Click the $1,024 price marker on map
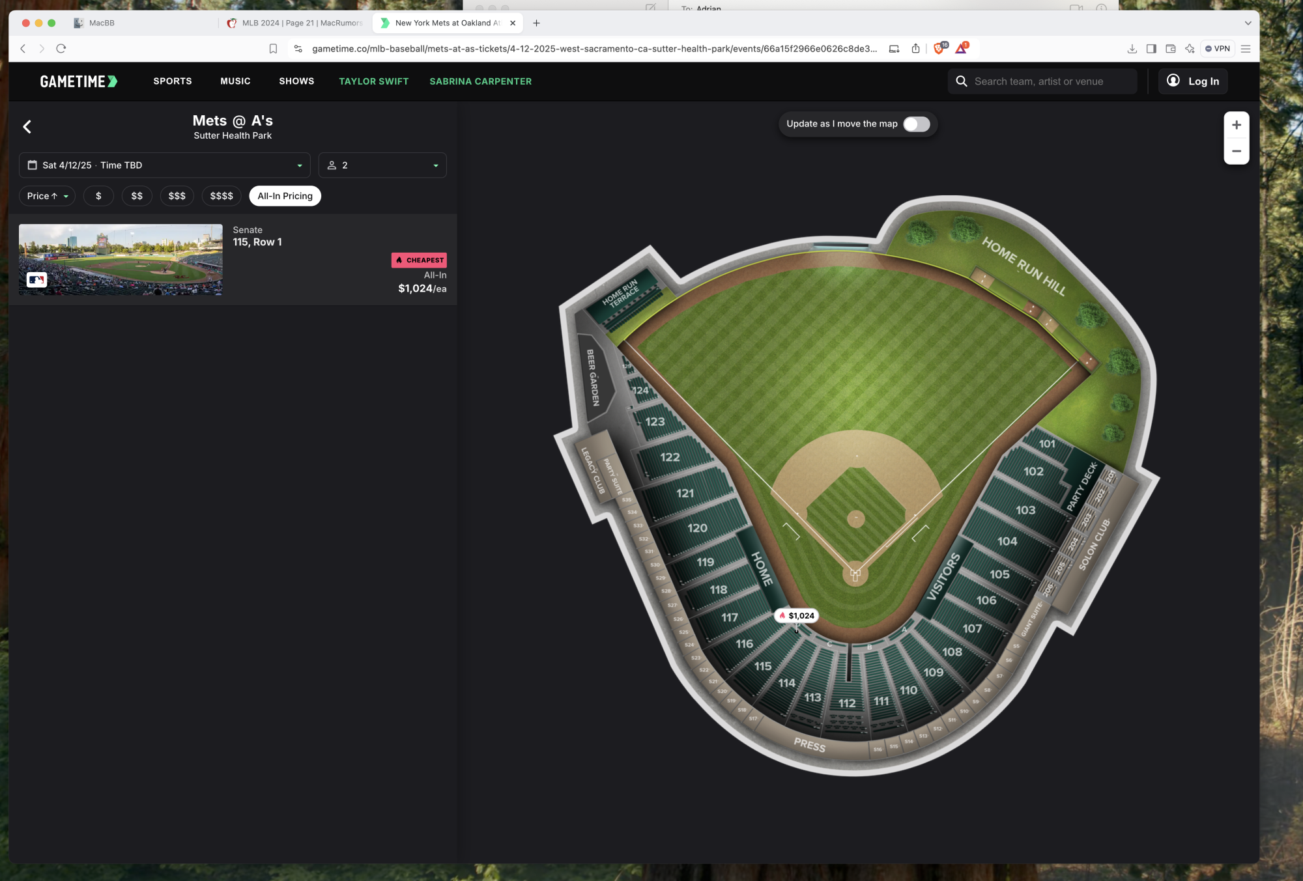The width and height of the screenshot is (1303, 881). pyautogui.click(x=797, y=615)
